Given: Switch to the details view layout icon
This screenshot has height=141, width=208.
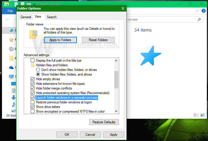Looking at the screenshot, I should pyautogui.click(x=196, y=115).
